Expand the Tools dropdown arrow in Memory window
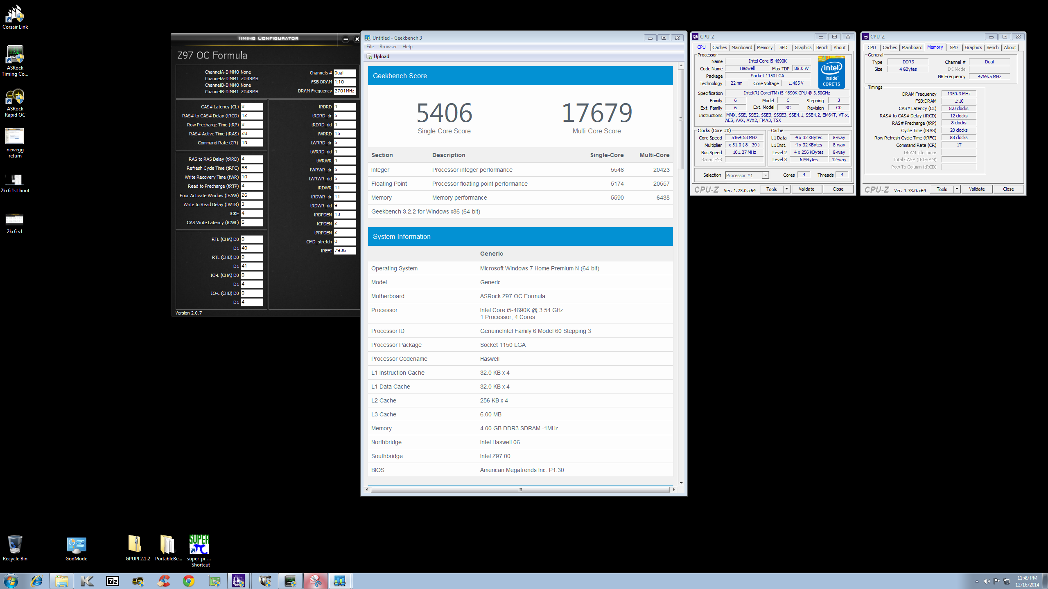1048x589 pixels. point(957,189)
